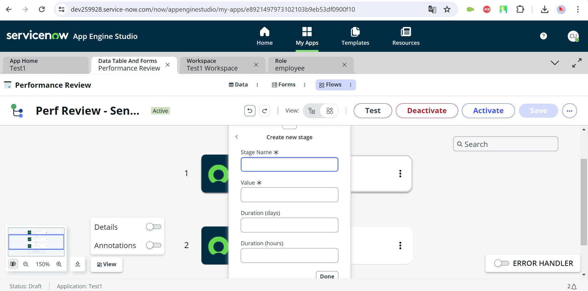The width and height of the screenshot is (588, 291).
Task: Open the Templates section
Action: (355, 36)
